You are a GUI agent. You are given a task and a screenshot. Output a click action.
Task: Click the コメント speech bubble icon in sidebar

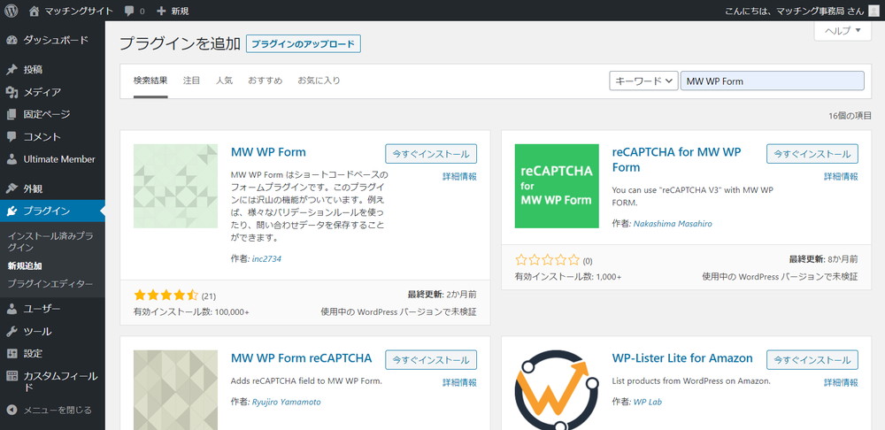point(12,137)
